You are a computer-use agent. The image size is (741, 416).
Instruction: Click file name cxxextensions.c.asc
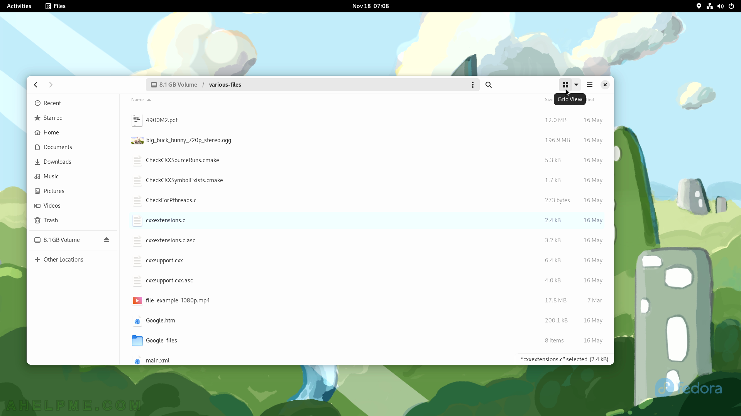coord(170,240)
